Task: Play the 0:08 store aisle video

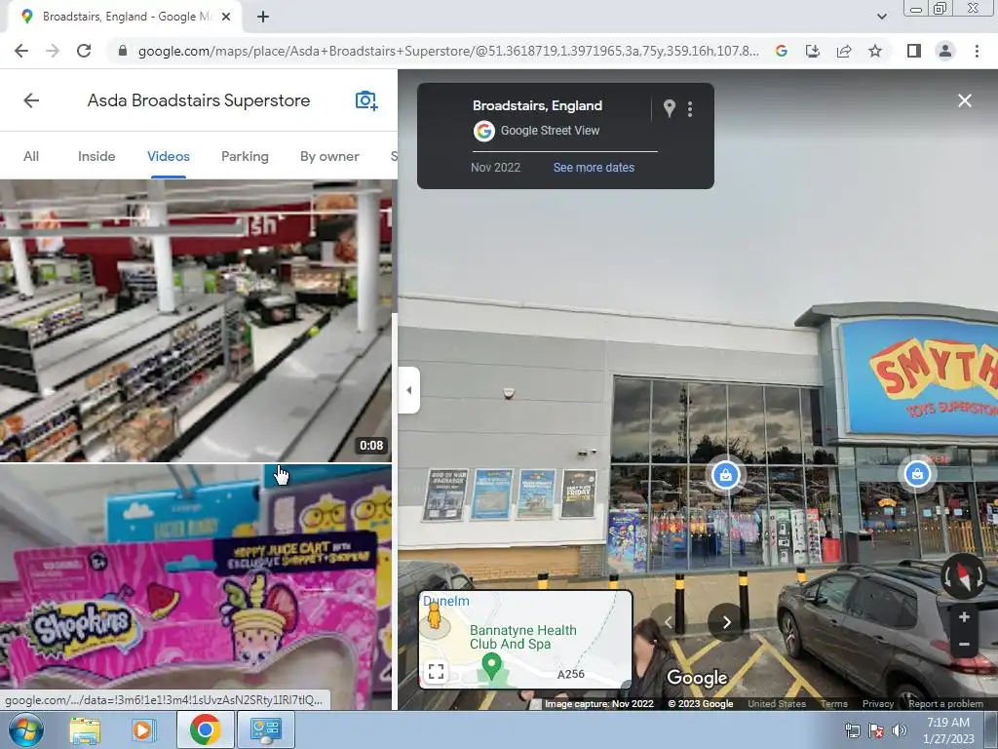Action: point(195,320)
